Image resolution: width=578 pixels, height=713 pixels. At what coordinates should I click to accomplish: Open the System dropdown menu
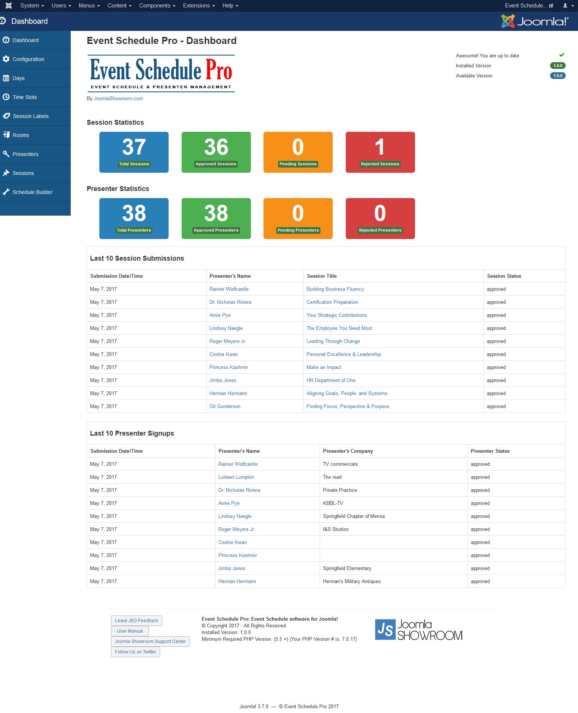(32, 6)
